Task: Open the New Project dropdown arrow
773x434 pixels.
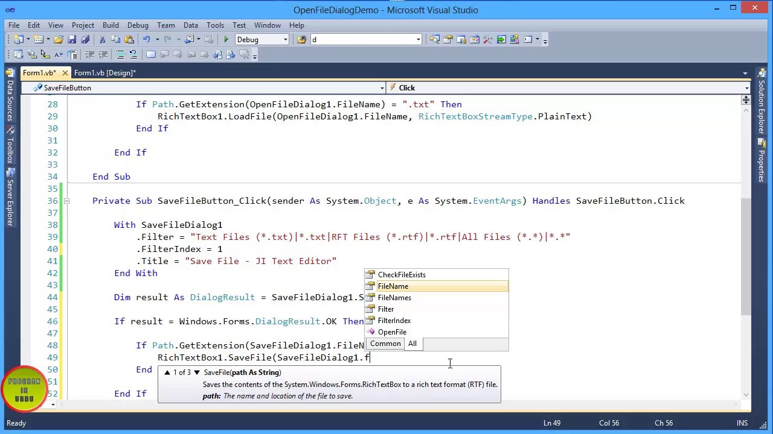Action: tap(28, 40)
